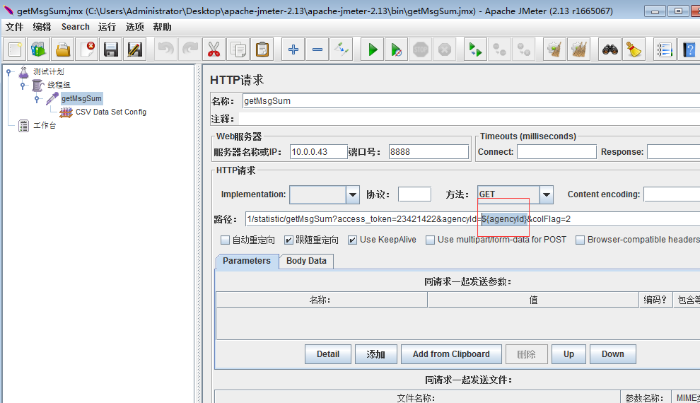This screenshot has height=403, width=700.
Task: Click the server IP field 10.0.0.43
Action: coord(318,152)
